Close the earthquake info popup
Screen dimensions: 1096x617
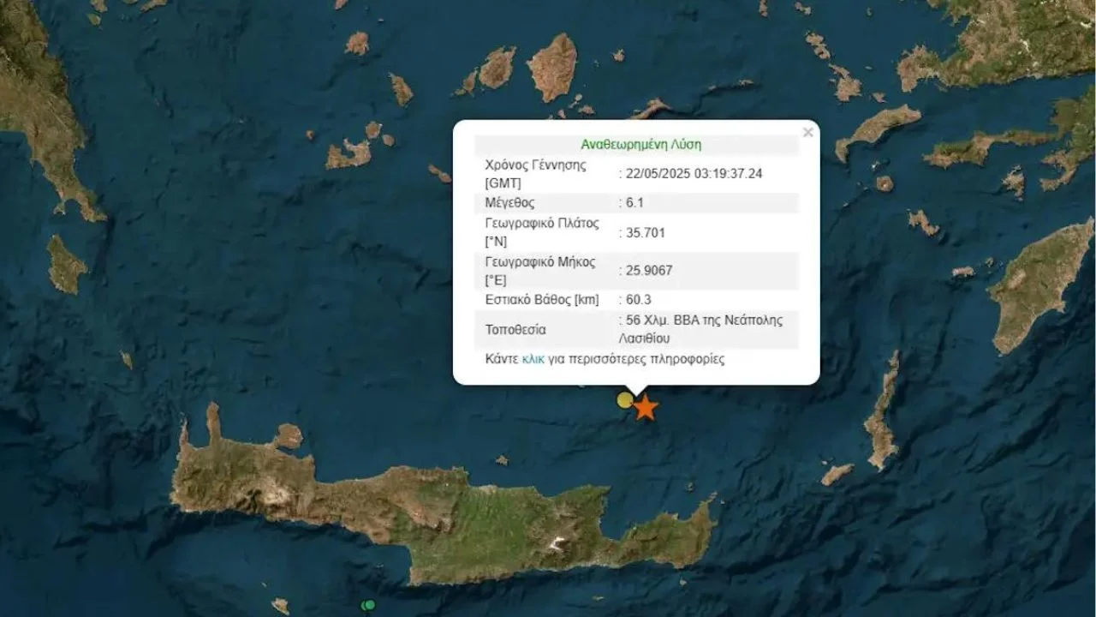(x=807, y=133)
